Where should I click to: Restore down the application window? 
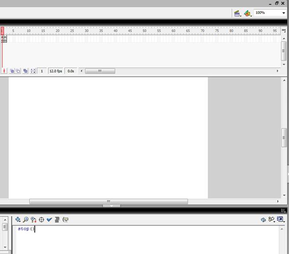click(x=277, y=3)
